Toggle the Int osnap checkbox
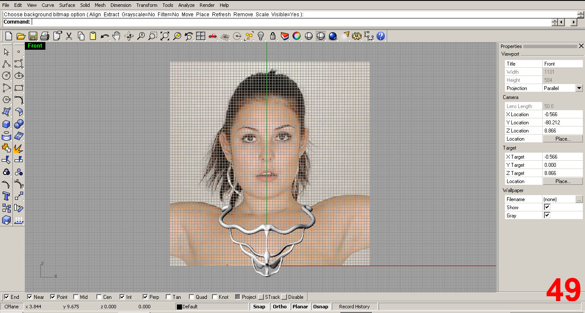This screenshot has width=585, height=313. click(x=122, y=297)
